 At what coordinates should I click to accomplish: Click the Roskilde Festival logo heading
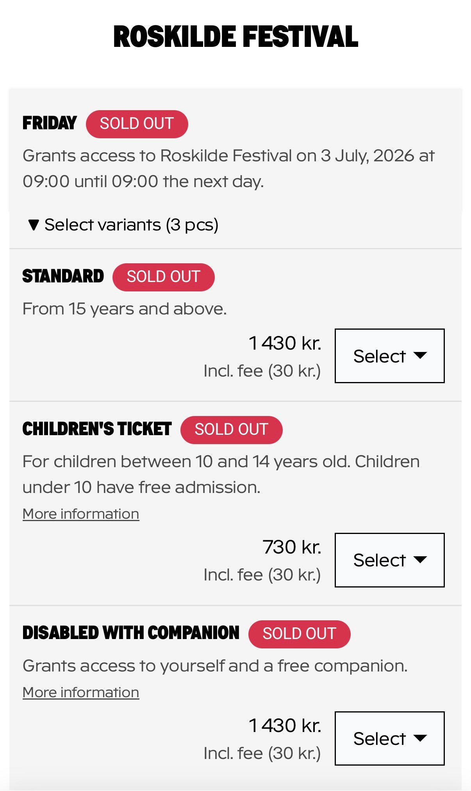[x=235, y=37]
